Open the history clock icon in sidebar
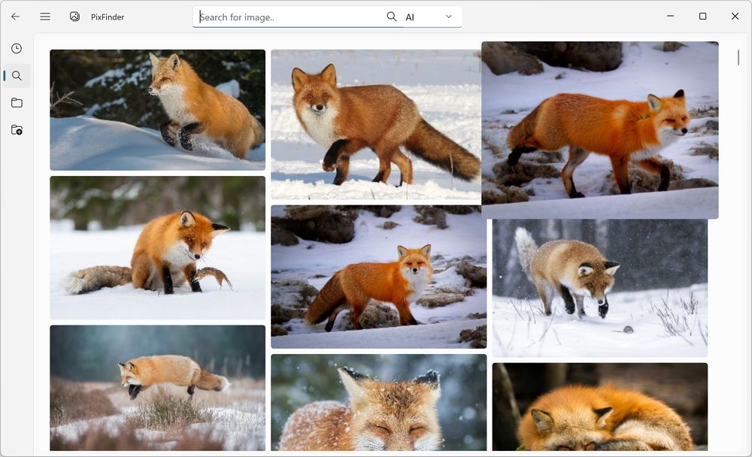This screenshot has height=457, width=752. point(17,48)
